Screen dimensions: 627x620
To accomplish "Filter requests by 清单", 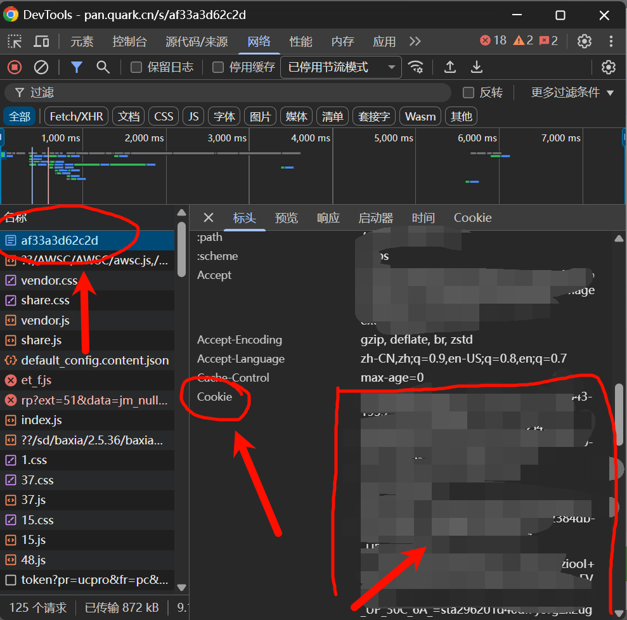I will pyautogui.click(x=333, y=116).
